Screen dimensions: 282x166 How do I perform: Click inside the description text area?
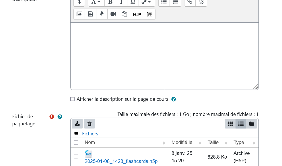click(x=164, y=56)
